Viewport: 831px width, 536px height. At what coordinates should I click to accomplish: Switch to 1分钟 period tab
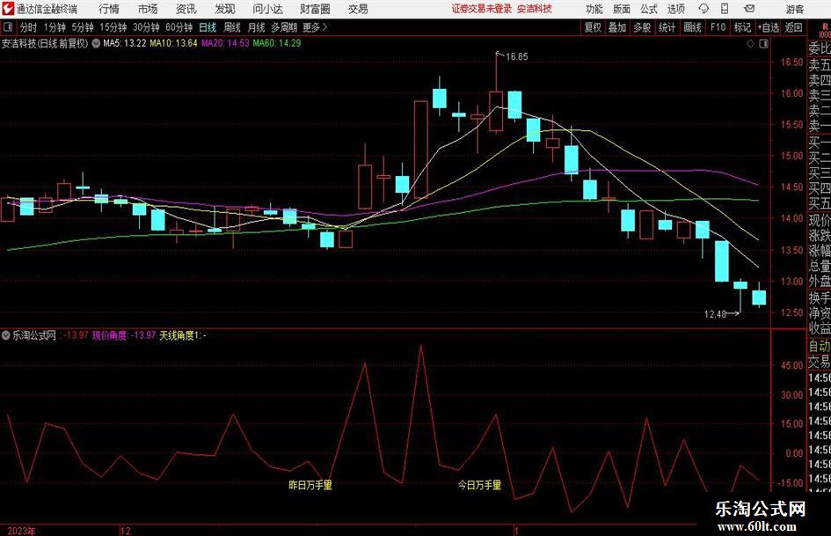[x=55, y=27]
